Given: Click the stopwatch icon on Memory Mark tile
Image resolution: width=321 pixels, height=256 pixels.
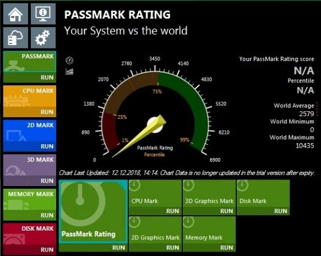Looking at the screenshot, I should pyautogui.click(x=188, y=222).
